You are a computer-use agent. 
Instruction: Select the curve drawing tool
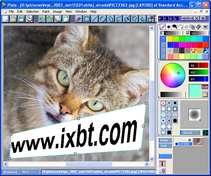point(119,19)
